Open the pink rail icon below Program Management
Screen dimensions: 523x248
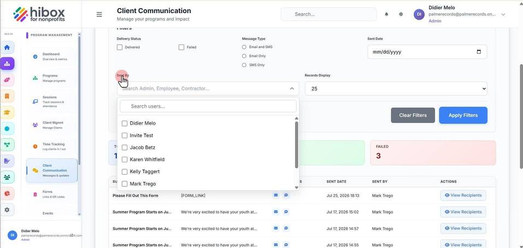click(x=7, y=80)
